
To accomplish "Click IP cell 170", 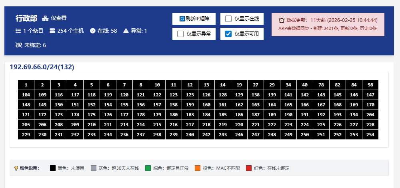I will coord(370,105).
